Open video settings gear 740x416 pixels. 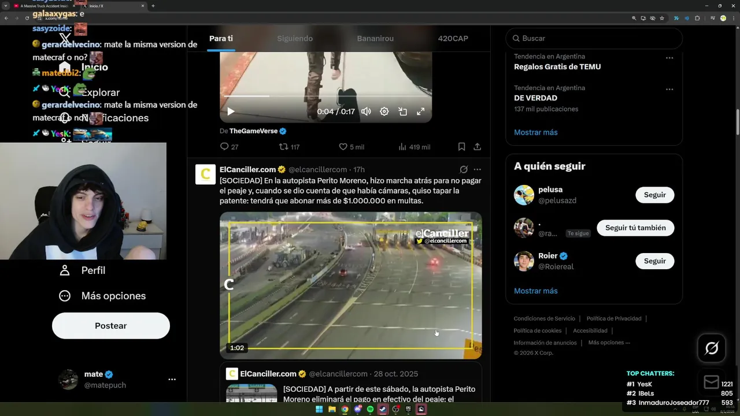384,112
